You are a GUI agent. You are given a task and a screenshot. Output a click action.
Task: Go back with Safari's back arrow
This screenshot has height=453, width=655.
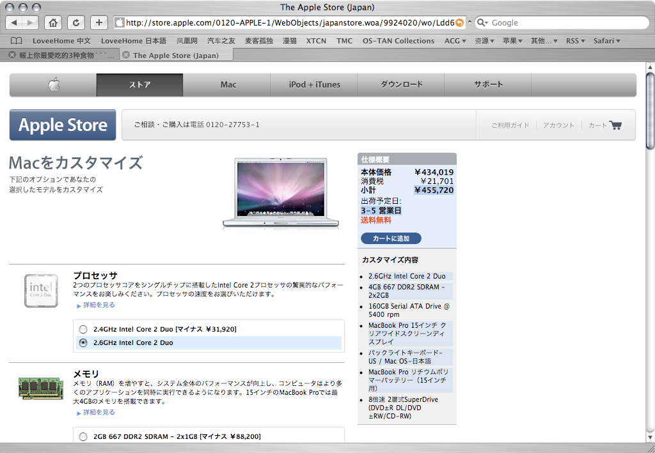pos(14,22)
